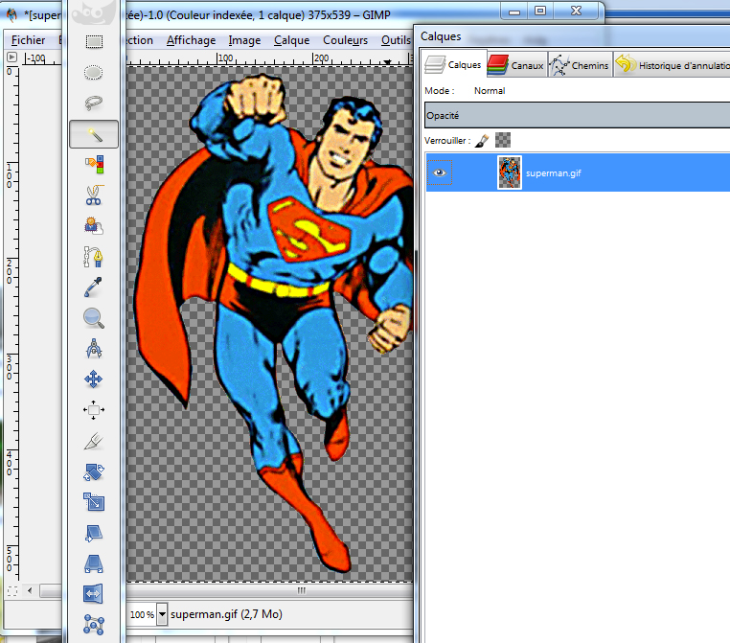The width and height of the screenshot is (730, 643).
Task: Open the zoom percentage dropdown arrow
Action: click(x=162, y=614)
